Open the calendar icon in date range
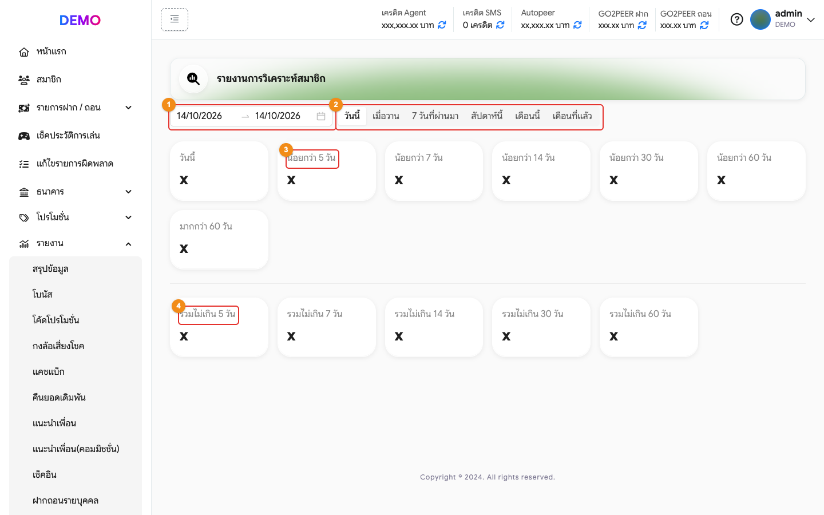Viewport: 824px width, 515px height. 321,116
